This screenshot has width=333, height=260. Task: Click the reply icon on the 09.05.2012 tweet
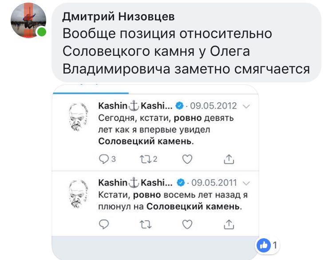click(x=103, y=159)
